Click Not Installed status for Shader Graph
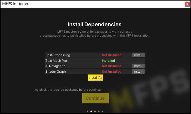191x114 pixels. click(x=111, y=72)
